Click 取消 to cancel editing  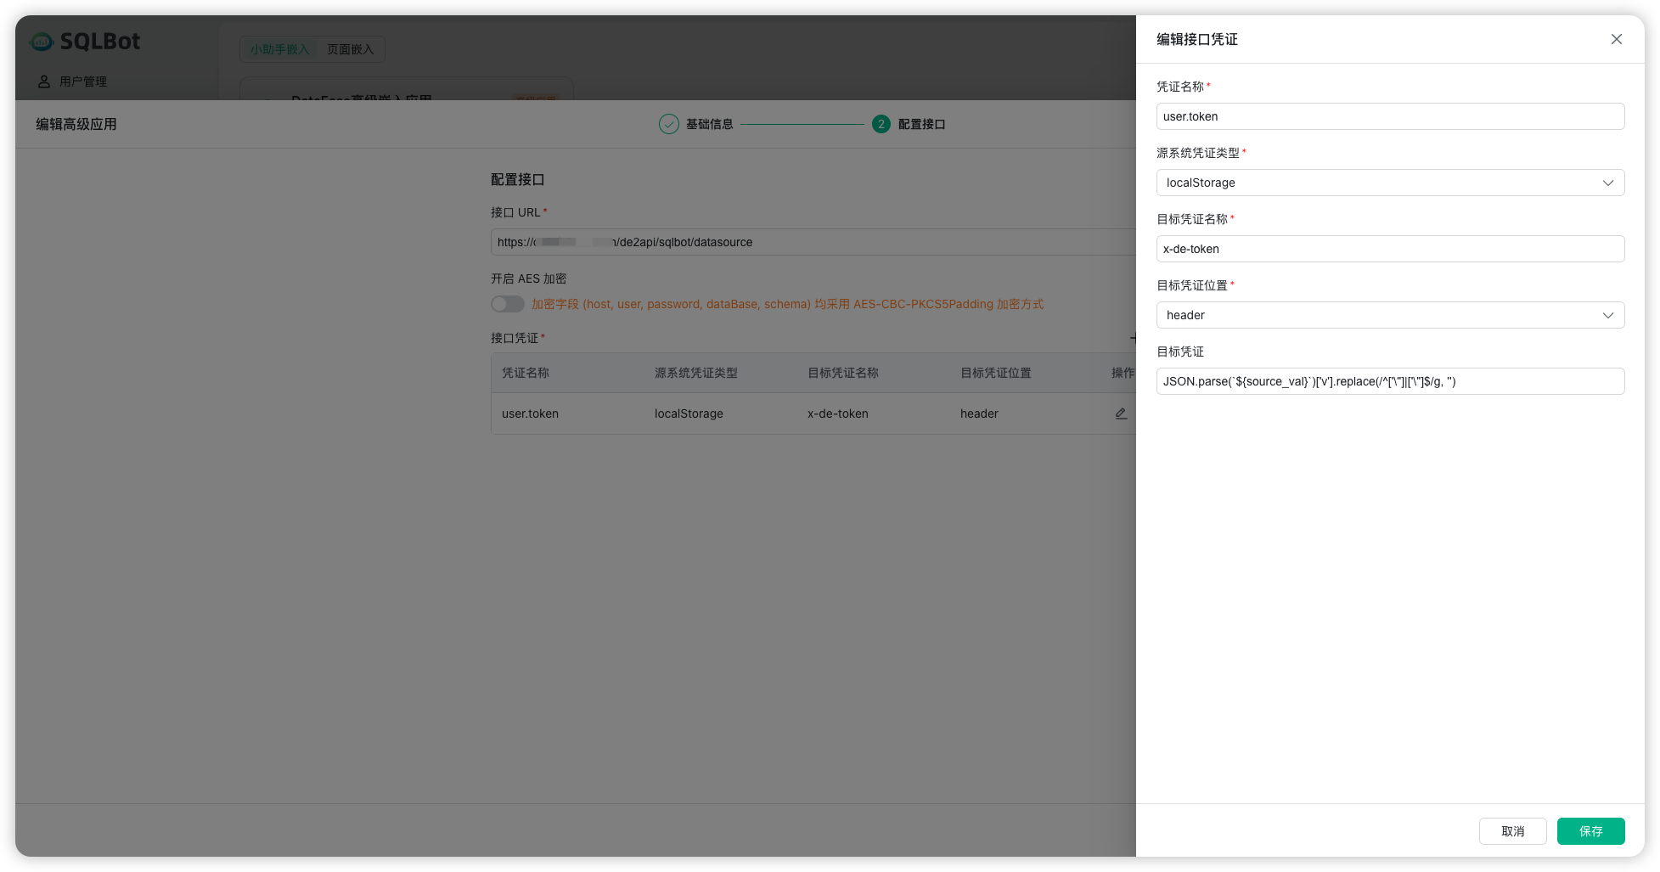1512,831
